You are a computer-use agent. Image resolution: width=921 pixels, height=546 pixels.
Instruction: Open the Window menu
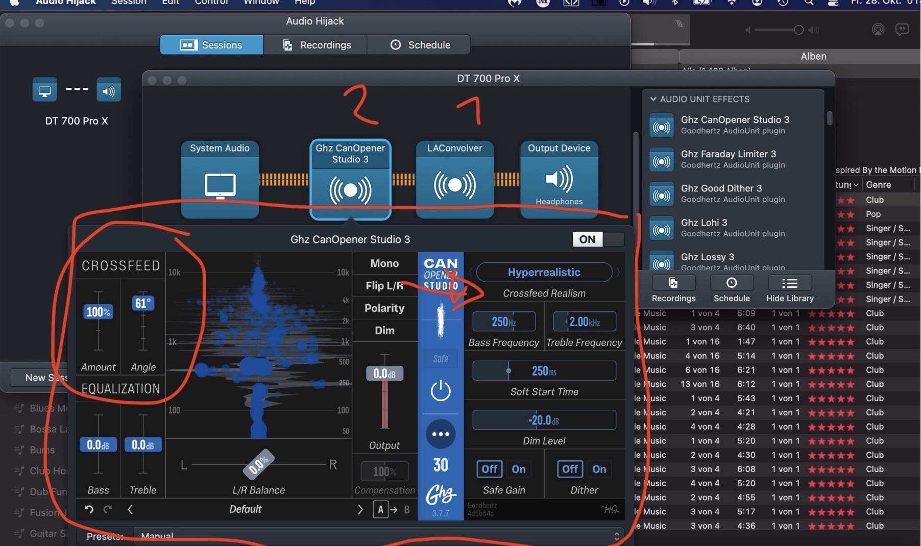pyautogui.click(x=261, y=3)
